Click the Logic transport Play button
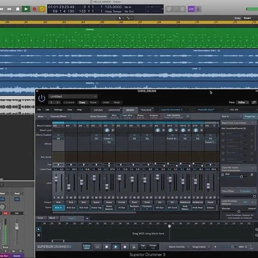 click(26, 9)
